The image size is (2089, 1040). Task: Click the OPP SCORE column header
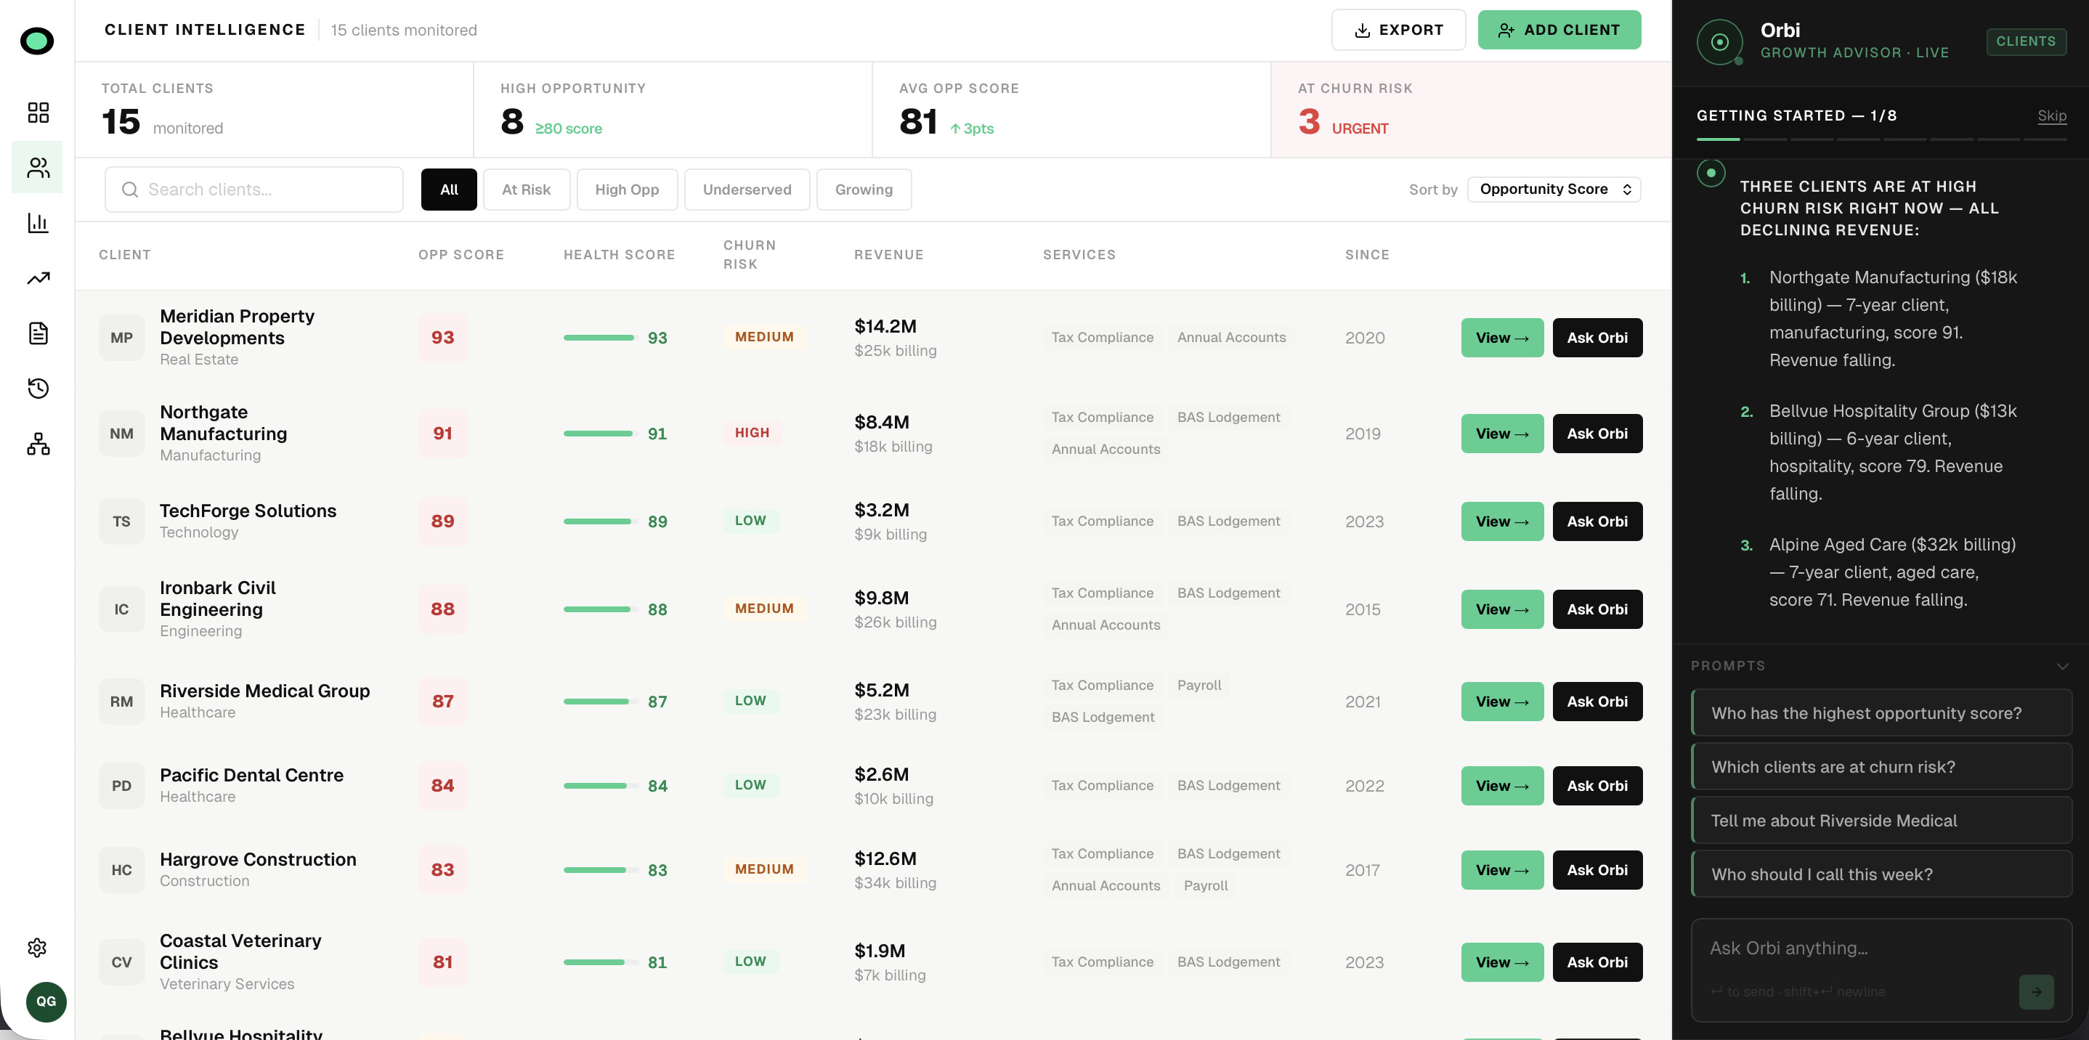pyautogui.click(x=461, y=254)
